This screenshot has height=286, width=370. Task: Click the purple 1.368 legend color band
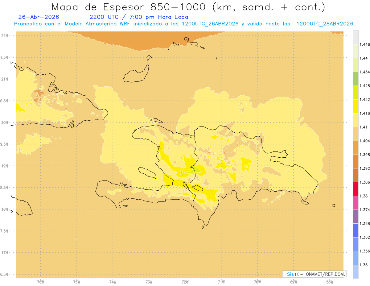point(356,217)
